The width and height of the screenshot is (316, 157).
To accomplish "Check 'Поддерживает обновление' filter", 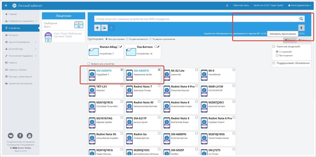I will (274, 63).
